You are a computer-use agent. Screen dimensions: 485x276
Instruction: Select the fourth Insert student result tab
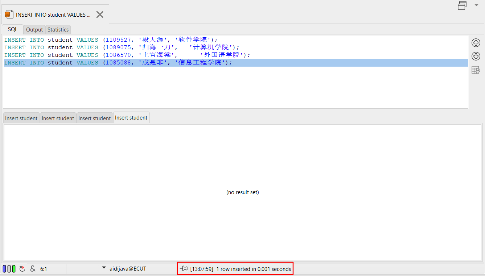tap(131, 118)
